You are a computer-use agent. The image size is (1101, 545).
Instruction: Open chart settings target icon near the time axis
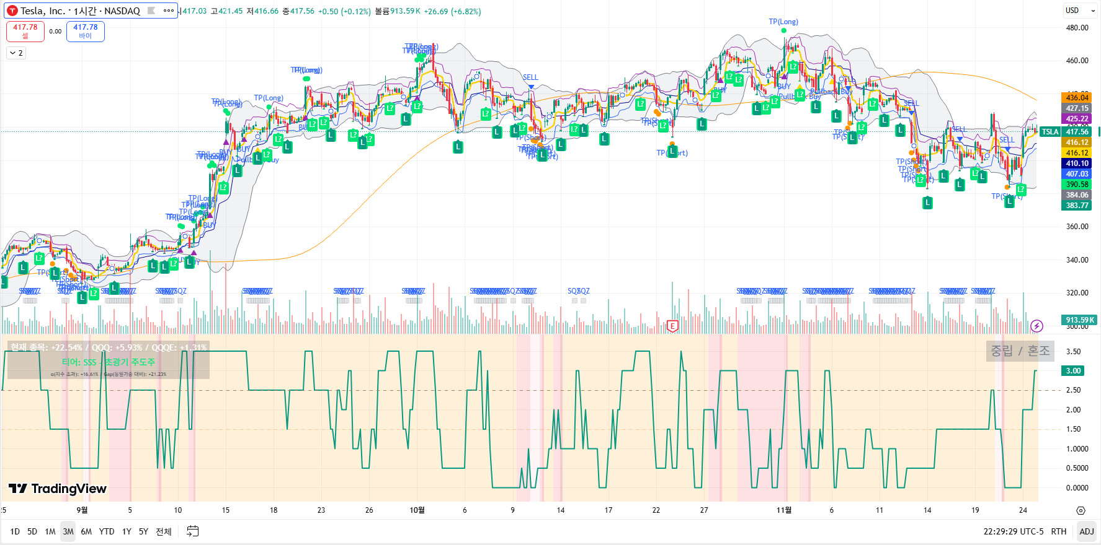(x=1081, y=511)
